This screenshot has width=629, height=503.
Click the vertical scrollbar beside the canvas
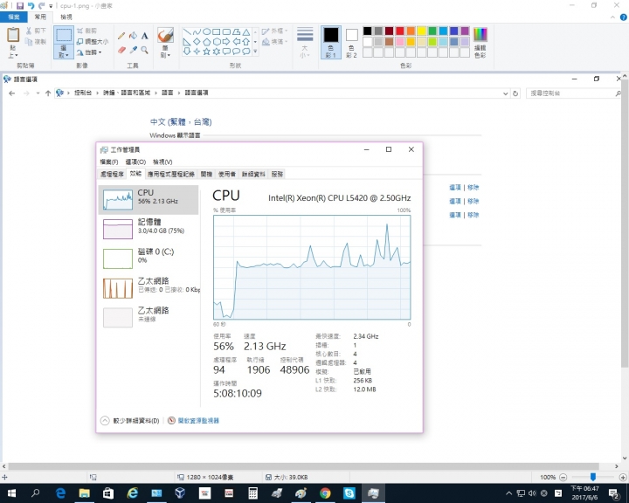[x=625, y=223]
